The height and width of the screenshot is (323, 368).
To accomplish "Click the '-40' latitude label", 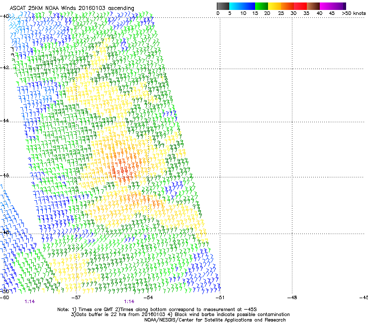I will click(x=4, y=16).
